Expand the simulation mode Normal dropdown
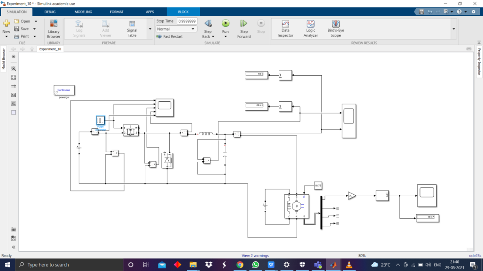Screen dimensions: 483x271 click(x=176, y=29)
